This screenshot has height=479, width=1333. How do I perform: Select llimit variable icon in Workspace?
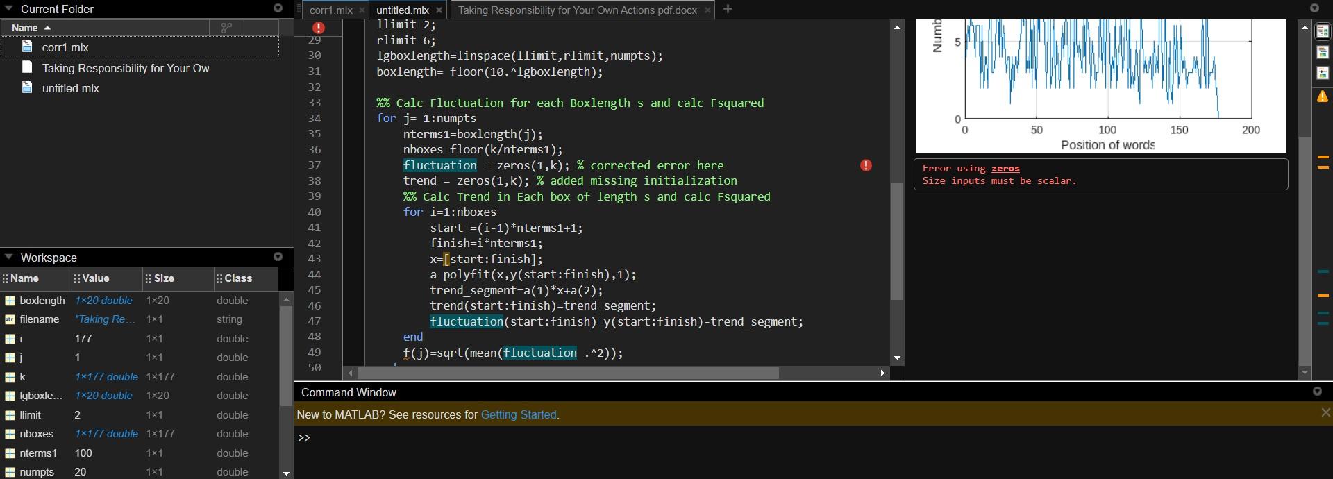(10, 415)
